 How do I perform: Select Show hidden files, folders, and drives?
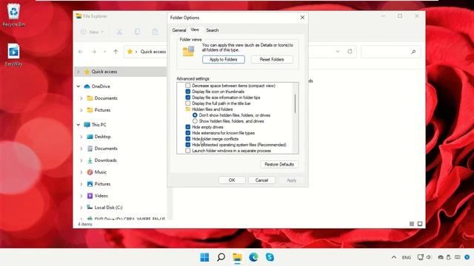pyautogui.click(x=195, y=121)
